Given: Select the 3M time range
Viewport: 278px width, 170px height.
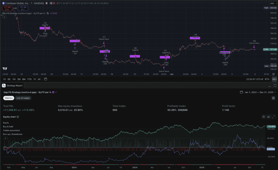Looking at the screenshot, I should click(x=19, y=79).
